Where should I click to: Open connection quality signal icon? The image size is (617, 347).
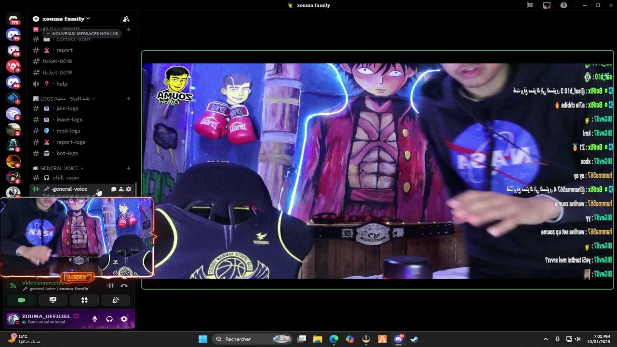click(x=13, y=285)
